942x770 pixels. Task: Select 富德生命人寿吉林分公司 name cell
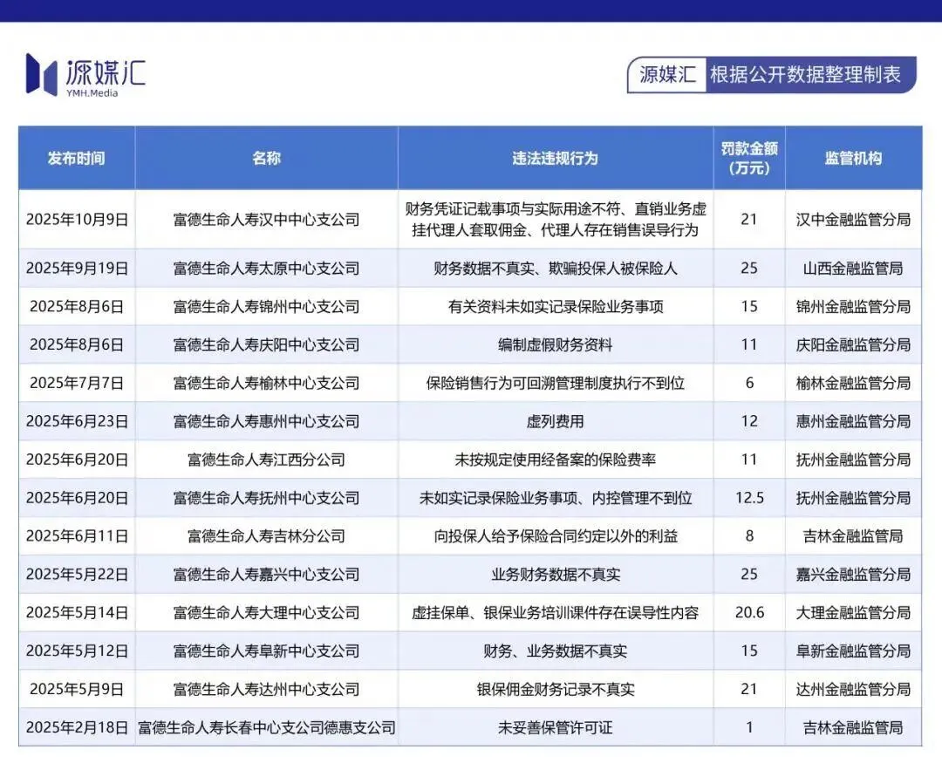[267, 535]
